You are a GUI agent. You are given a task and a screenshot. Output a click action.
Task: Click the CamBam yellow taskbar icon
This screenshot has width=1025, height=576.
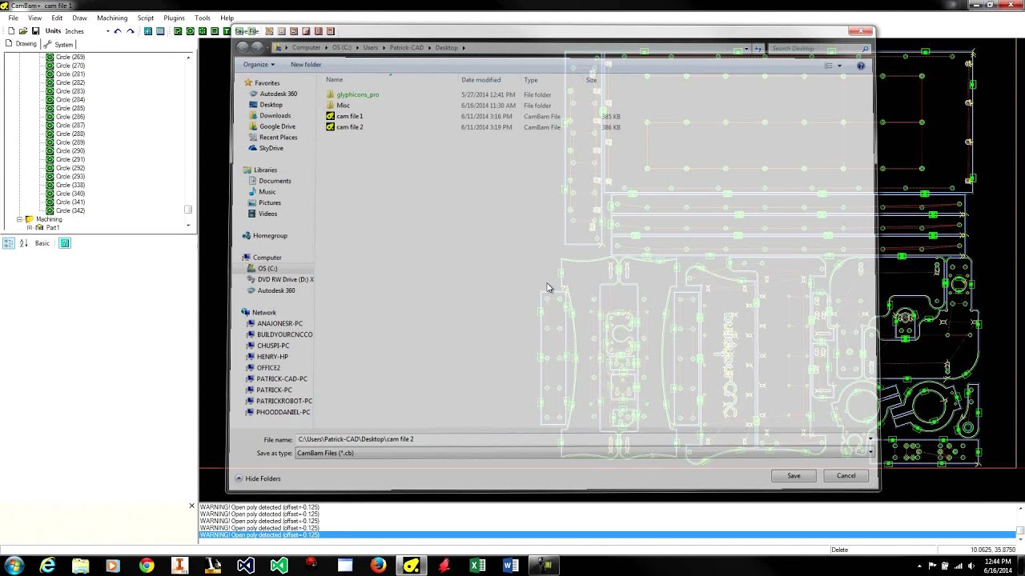(x=411, y=566)
